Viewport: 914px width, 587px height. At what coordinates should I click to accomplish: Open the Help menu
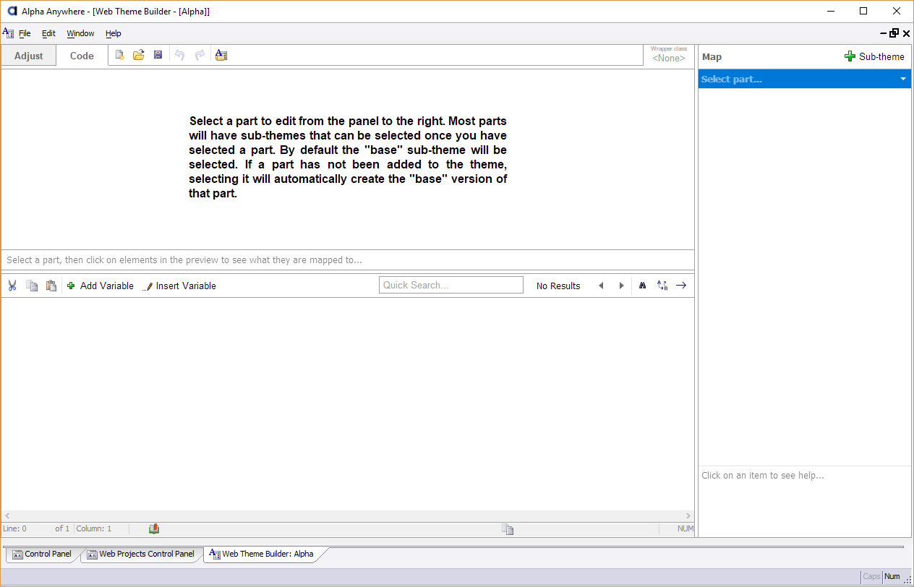pos(114,33)
